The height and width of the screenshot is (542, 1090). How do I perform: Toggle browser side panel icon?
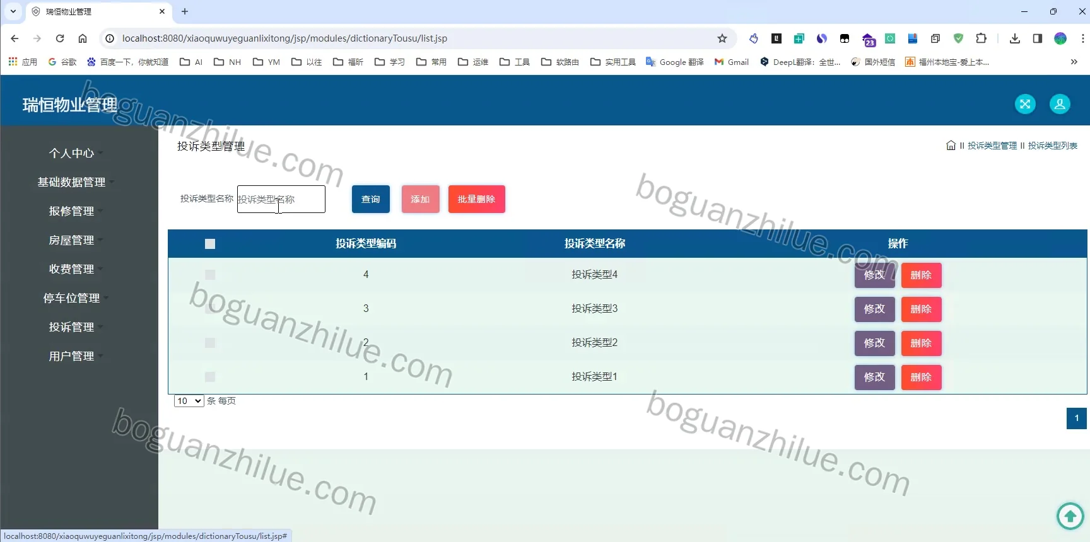[x=1037, y=38]
